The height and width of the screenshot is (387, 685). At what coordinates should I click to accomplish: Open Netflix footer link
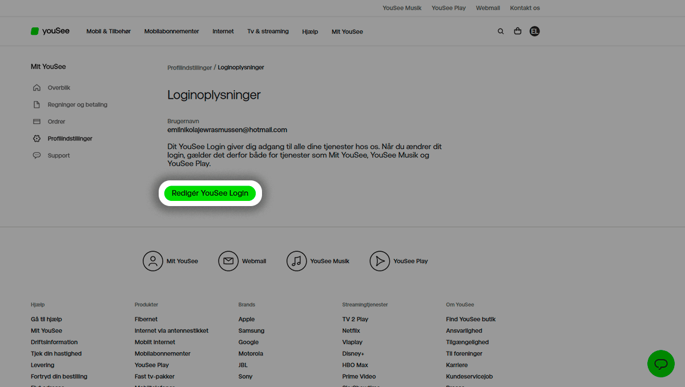click(351, 330)
